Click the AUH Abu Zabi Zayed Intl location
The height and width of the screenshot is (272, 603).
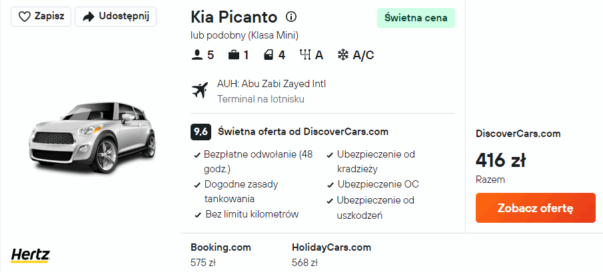pos(271,84)
